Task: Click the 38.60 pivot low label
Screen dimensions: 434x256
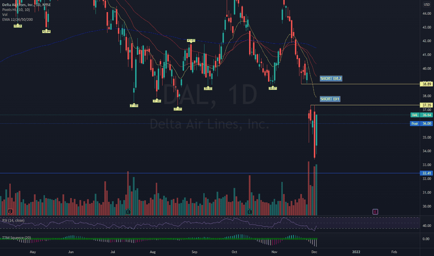Action: 208,88
